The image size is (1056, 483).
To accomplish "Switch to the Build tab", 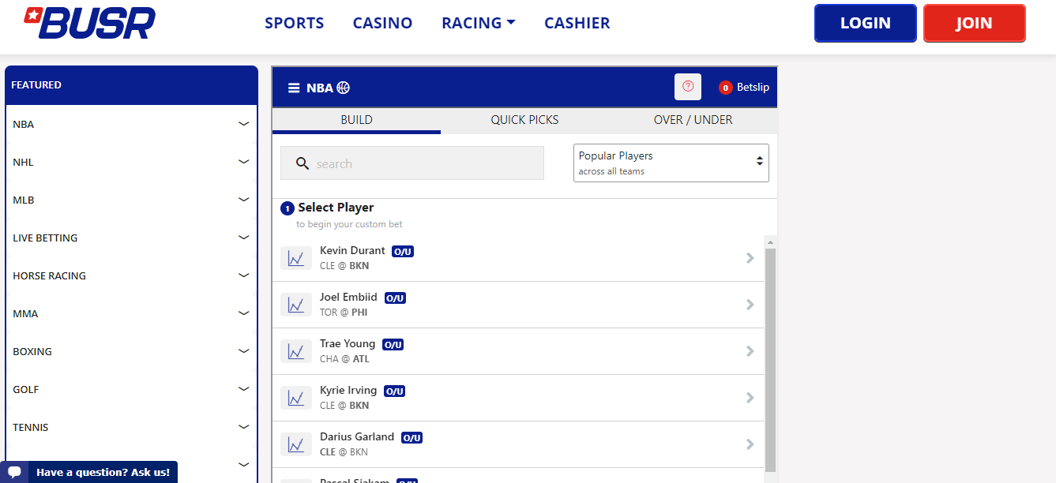I will 357,120.
